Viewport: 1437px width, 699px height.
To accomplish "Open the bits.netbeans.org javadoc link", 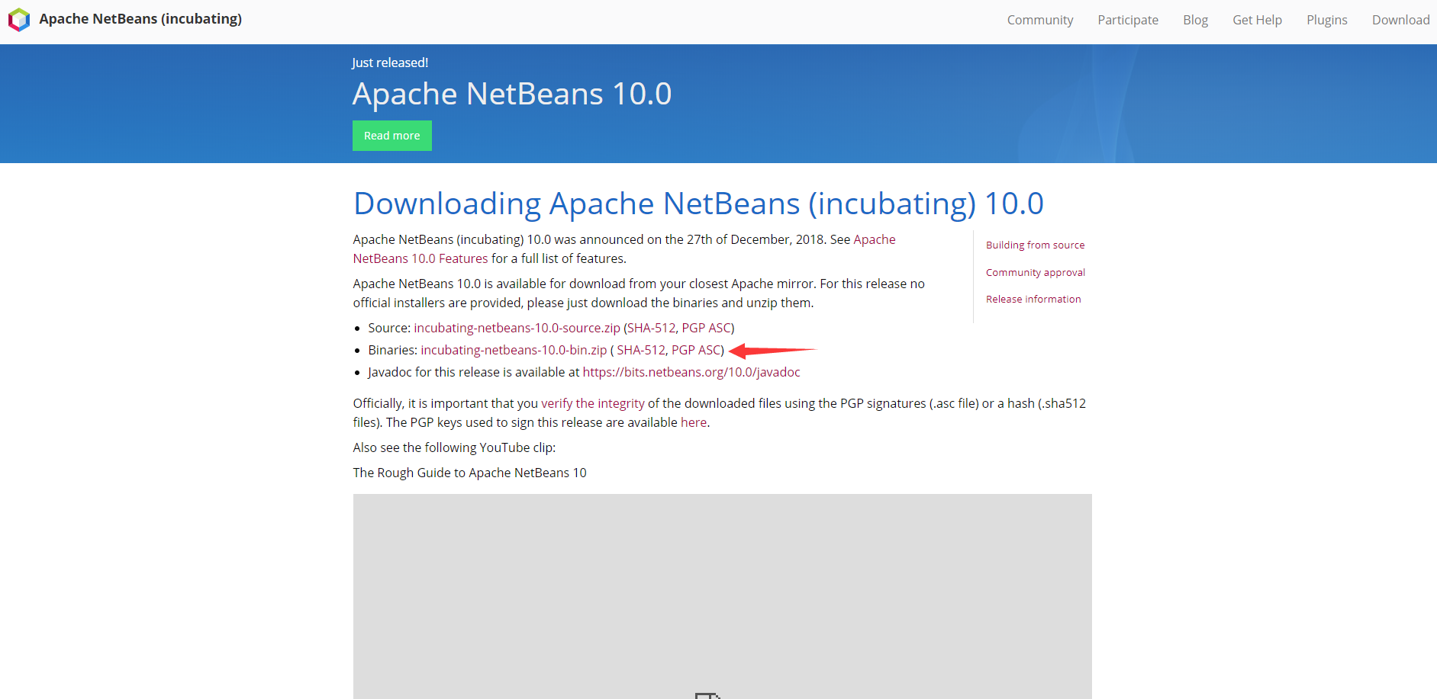I will (x=691, y=372).
